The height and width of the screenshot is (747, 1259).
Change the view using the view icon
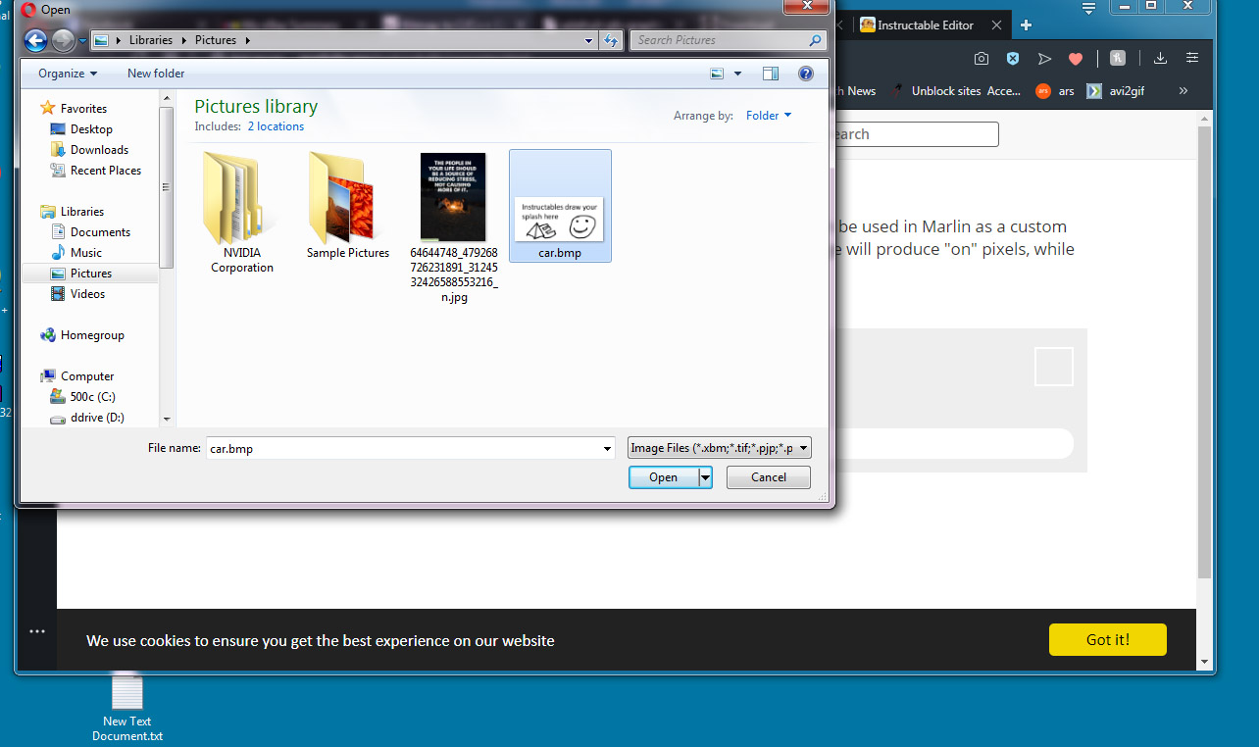[x=717, y=74]
